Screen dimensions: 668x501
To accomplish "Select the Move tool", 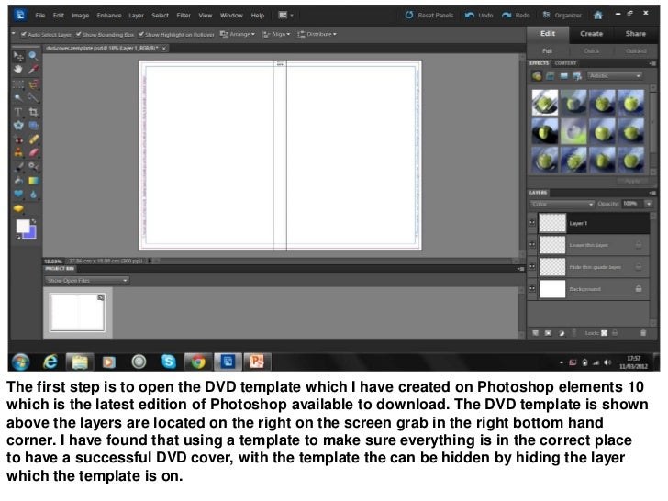I will point(18,56).
